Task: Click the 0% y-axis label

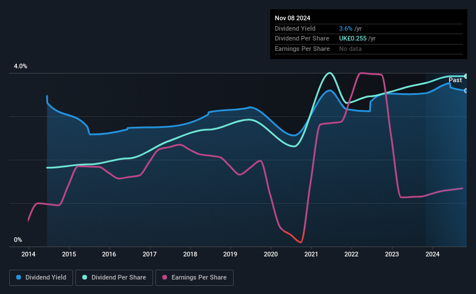Action: point(18,240)
